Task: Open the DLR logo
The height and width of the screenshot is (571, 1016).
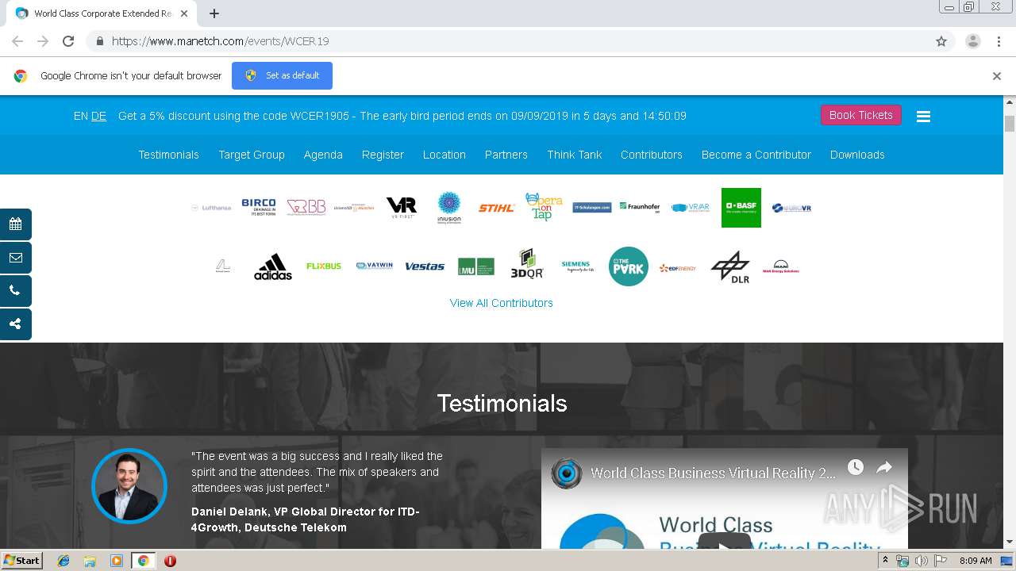Action: pyautogui.click(x=730, y=267)
